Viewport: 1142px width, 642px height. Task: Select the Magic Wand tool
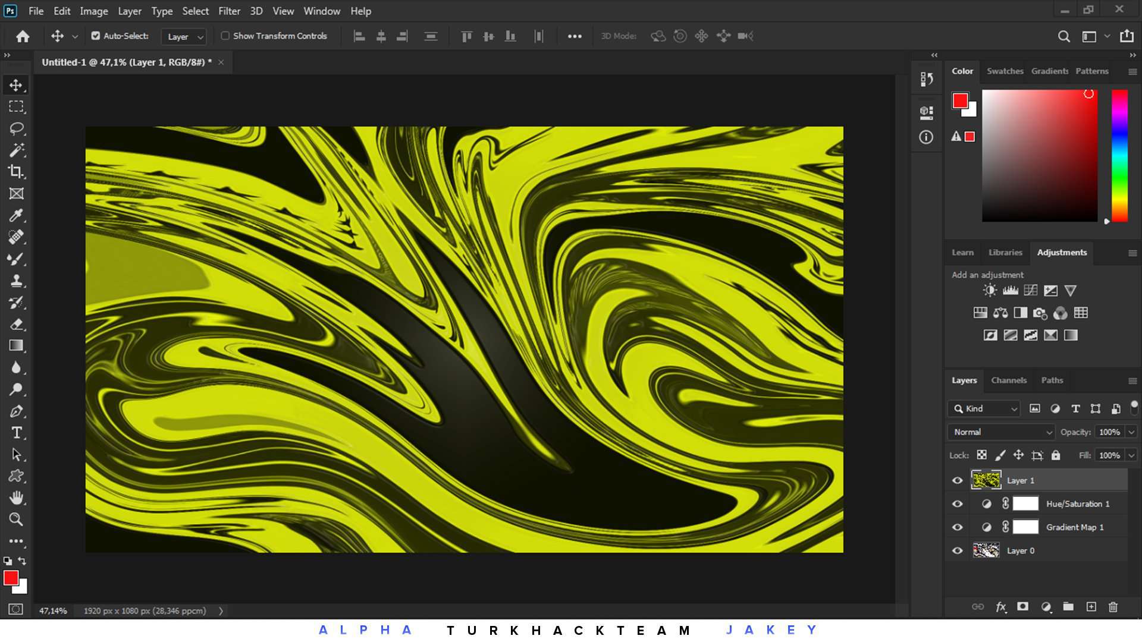16,150
